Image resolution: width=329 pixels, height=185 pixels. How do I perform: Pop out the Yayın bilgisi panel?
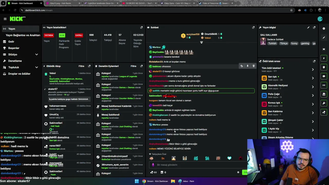coord(314,27)
